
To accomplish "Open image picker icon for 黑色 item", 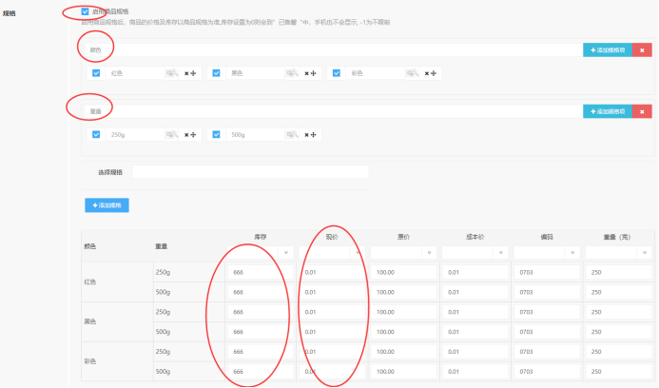I will [x=292, y=73].
